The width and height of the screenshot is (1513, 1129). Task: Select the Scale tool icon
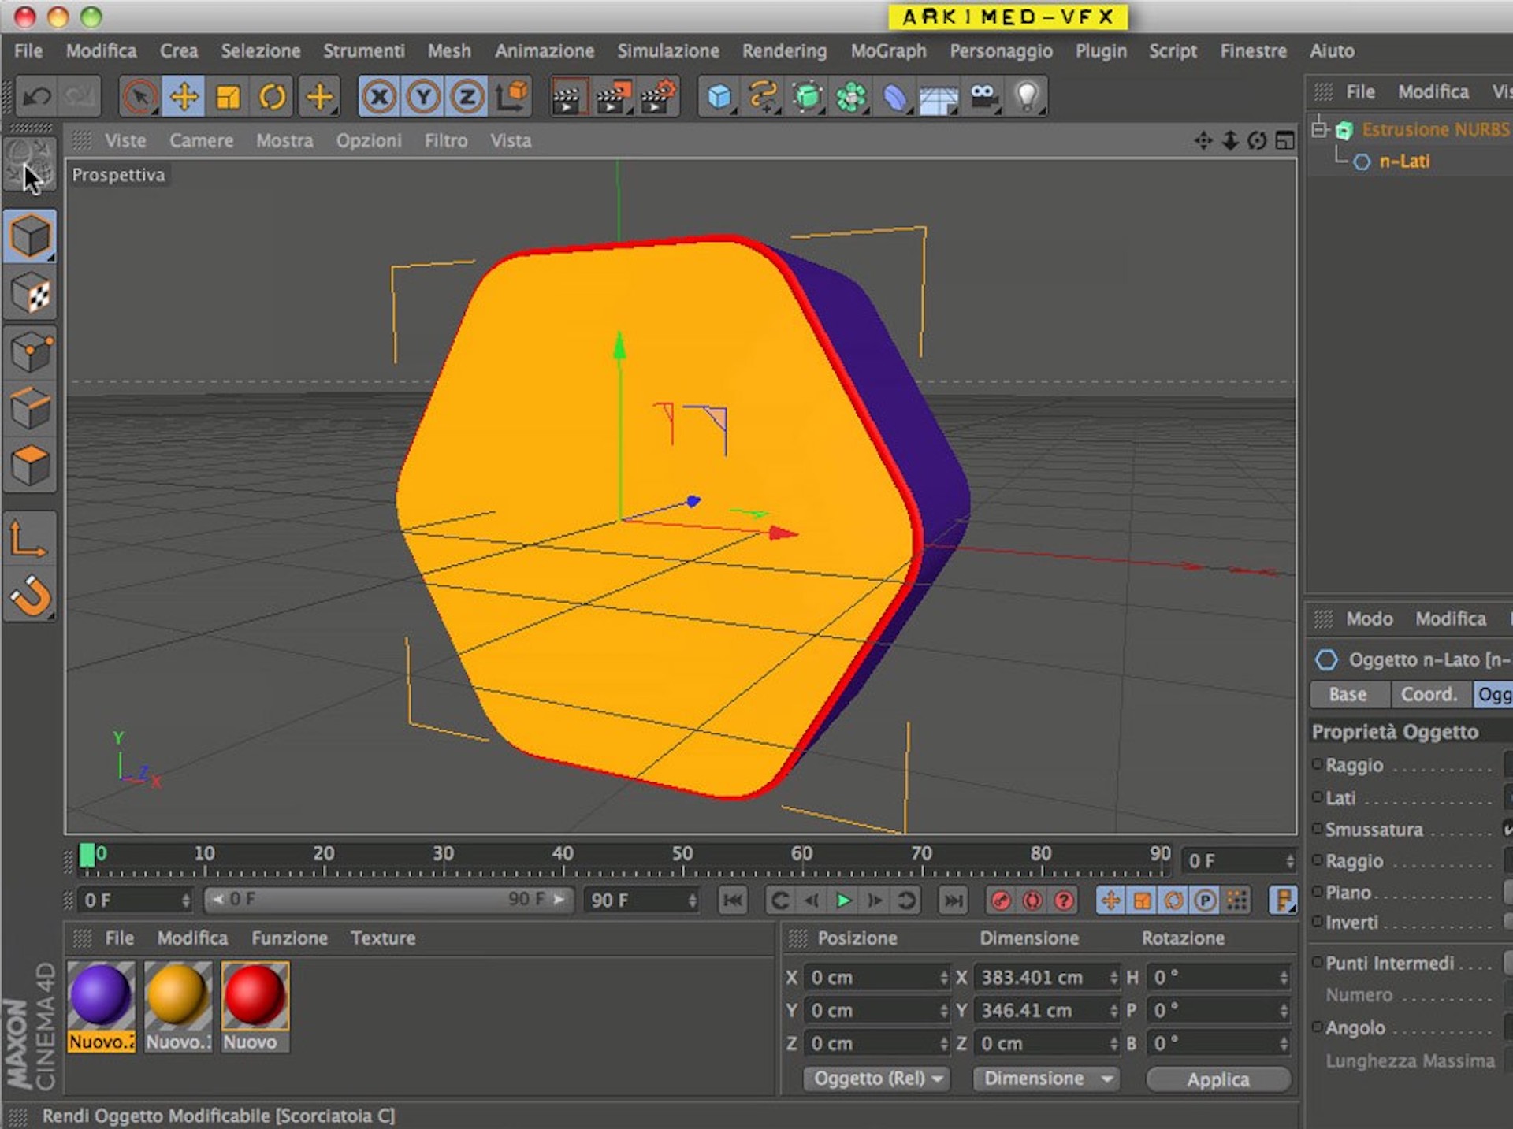228,97
